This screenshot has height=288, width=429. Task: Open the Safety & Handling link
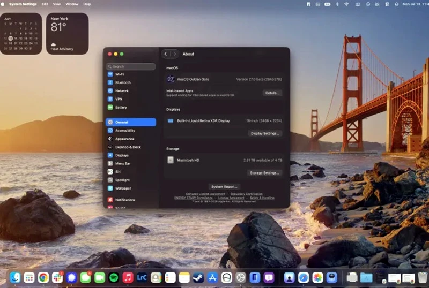click(x=262, y=198)
